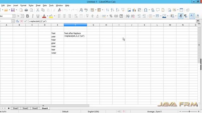Click the Increase indent icon
202x113 pixels.
point(139,16)
